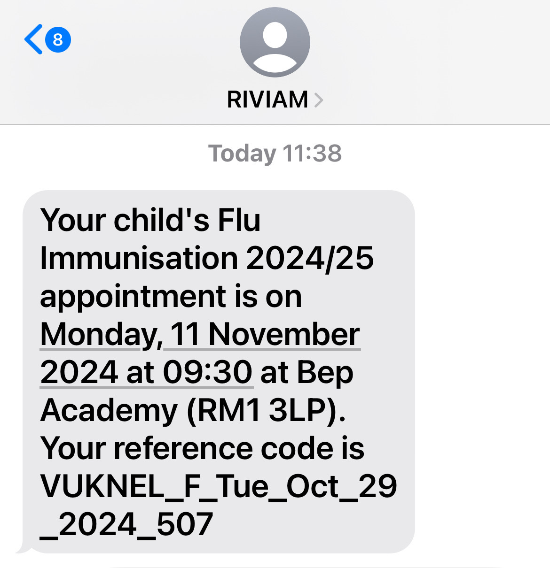Expand contact details via chevron beside RIVIAM
This screenshot has height=568, width=550.
point(319,100)
